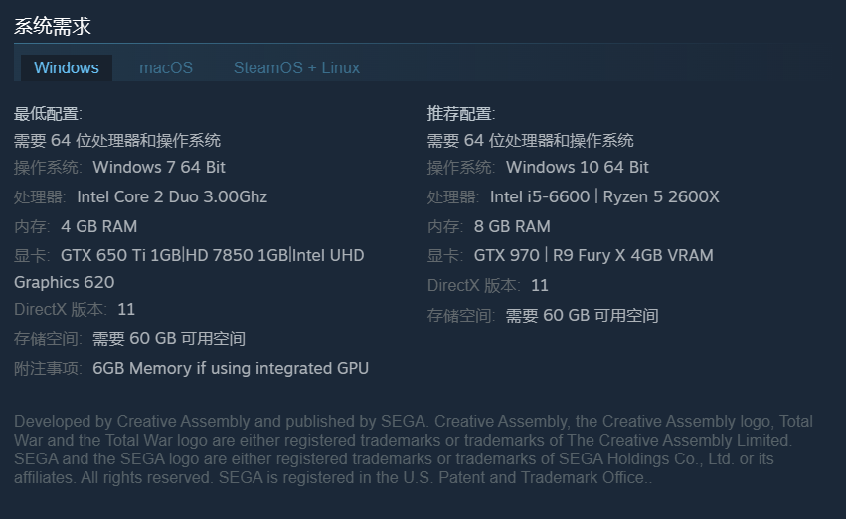Click the 8 GB RAM recommended memory value
This screenshot has width=846, height=519.
tap(512, 226)
